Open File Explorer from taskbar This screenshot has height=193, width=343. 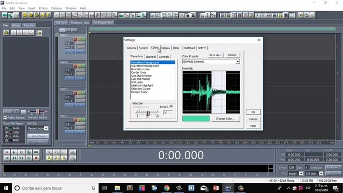pos(117,188)
